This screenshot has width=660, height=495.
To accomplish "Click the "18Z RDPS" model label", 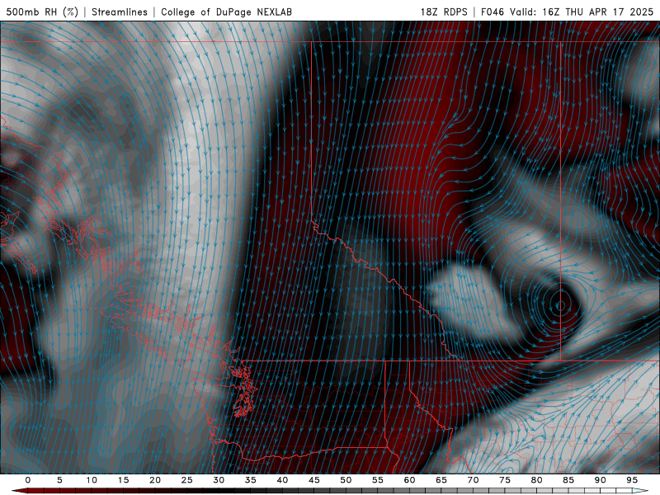I will [444, 12].
